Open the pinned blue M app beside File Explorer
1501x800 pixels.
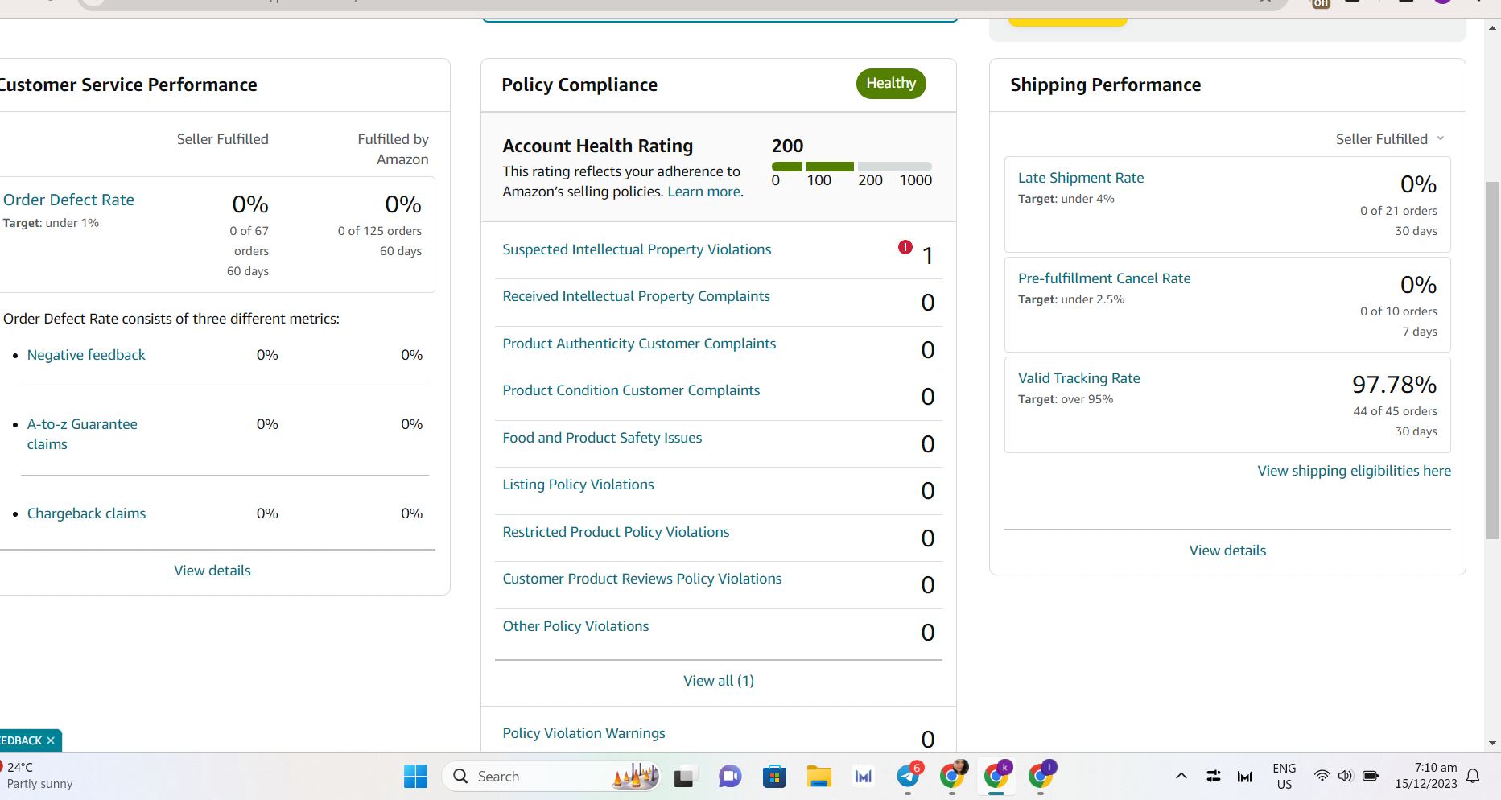tap(864, 777)
